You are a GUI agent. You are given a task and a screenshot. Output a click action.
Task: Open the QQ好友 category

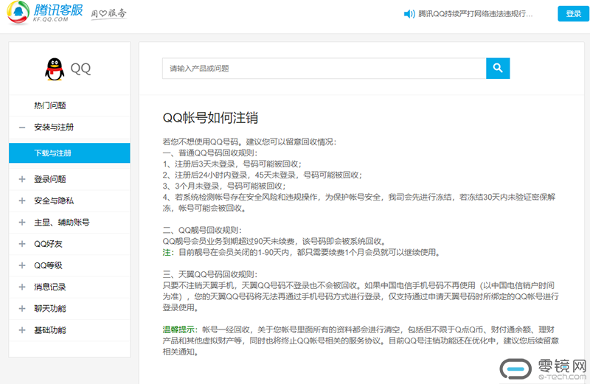click(x=48, y=244)
